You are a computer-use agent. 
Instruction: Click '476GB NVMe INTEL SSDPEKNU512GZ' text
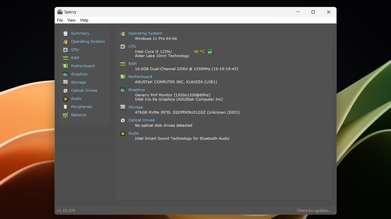pos(188,112)
